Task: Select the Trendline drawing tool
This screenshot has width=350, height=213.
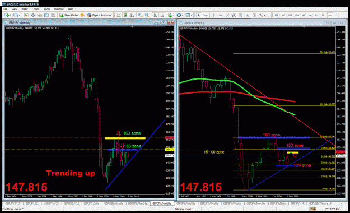Action: (x=227, y=15)
